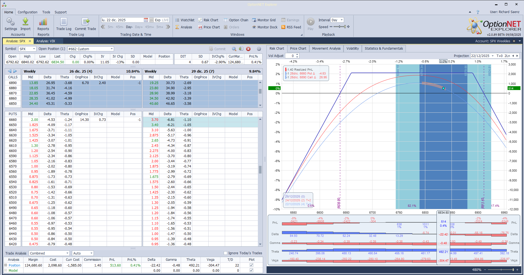524x275 pixels.
Task: Switch to the Analysis: VIX tab
Action: (x=46, y=41)
